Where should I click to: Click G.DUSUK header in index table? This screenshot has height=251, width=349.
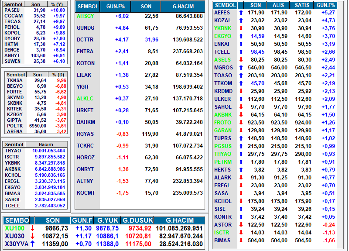point(137,220)
